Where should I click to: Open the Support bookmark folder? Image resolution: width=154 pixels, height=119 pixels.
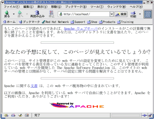(x=78, y=22)
